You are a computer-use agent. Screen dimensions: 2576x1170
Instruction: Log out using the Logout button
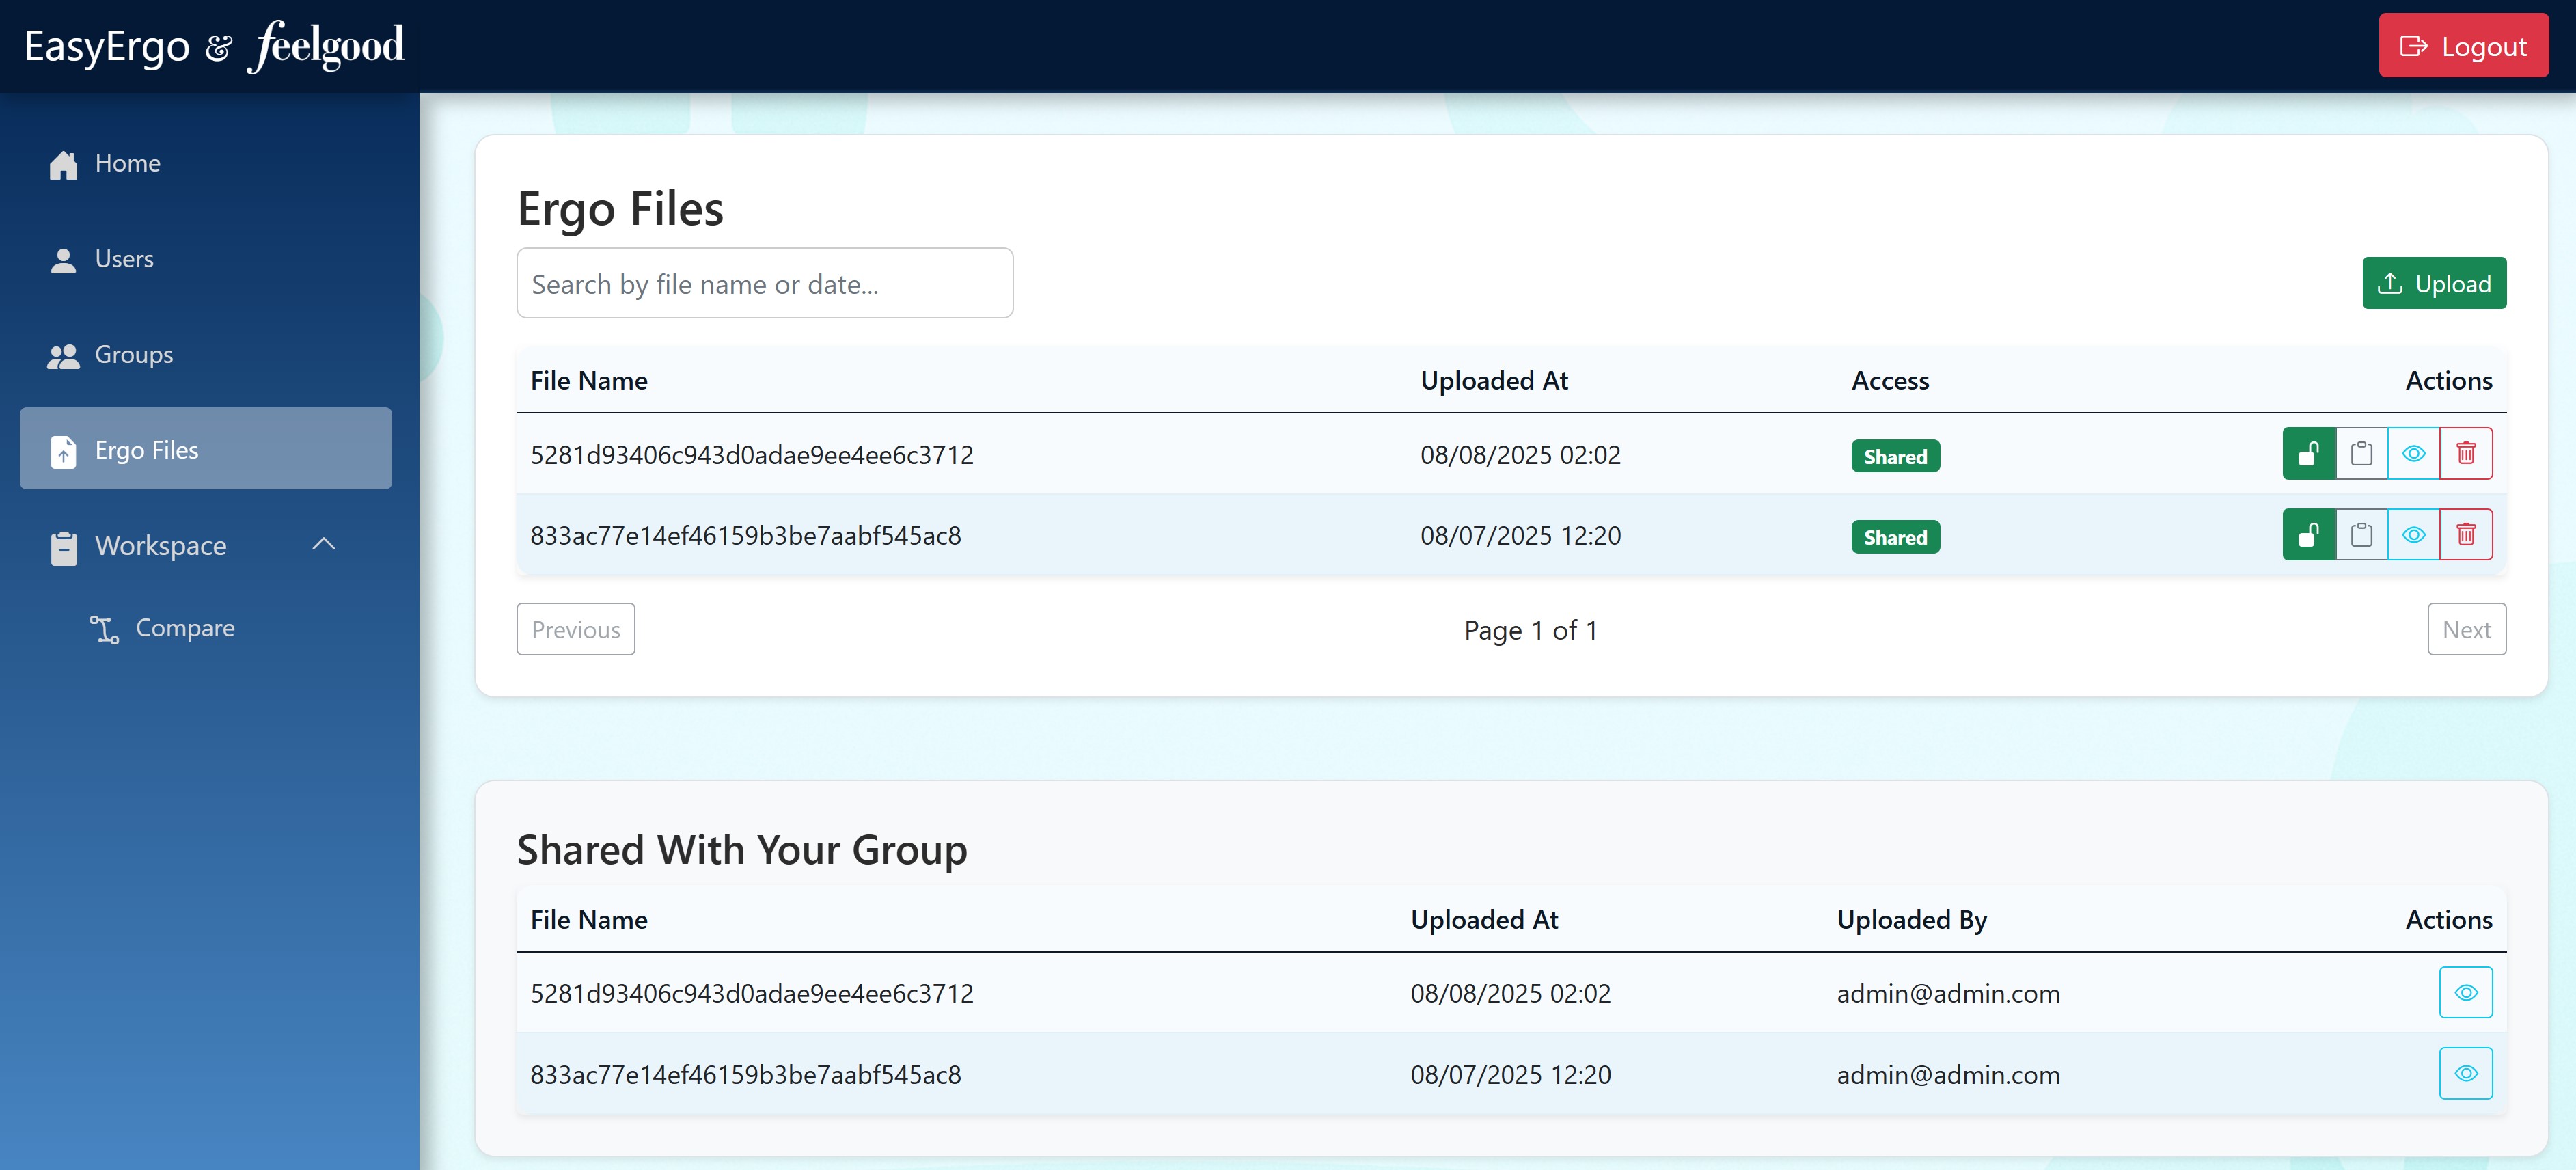click(x=2463, y=46)
